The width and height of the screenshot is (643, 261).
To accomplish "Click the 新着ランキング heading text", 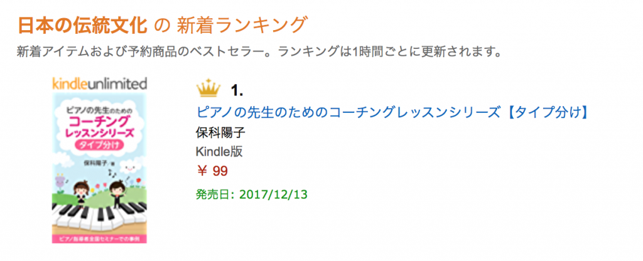I will 242,24.
